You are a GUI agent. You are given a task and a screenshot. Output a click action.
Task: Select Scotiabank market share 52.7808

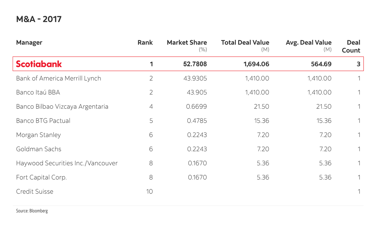click(x=195, y=64)
